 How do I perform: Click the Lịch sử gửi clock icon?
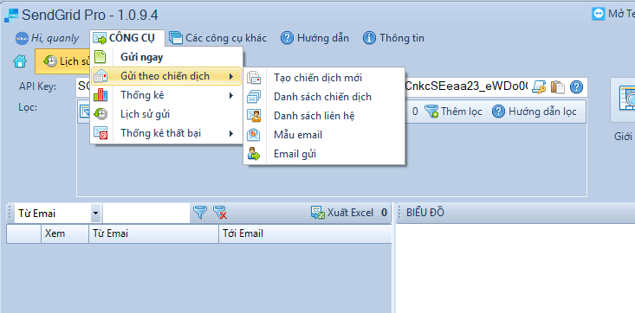pyautogui.click(x=100, y=114)
